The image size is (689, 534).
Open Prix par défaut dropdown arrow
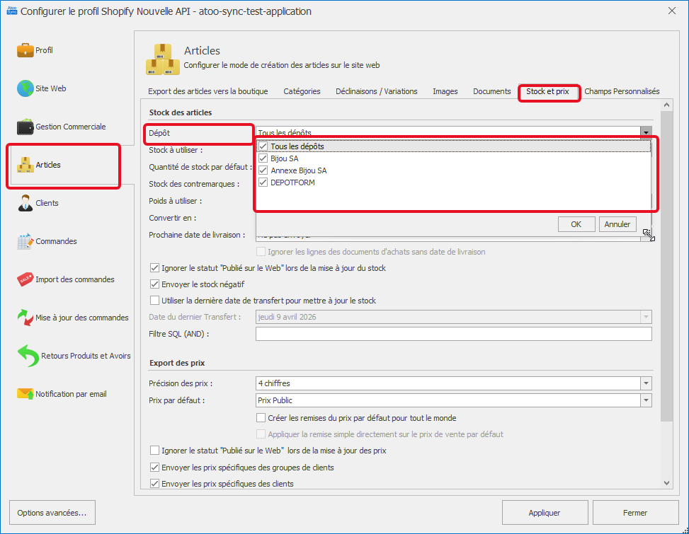[646, 400]
